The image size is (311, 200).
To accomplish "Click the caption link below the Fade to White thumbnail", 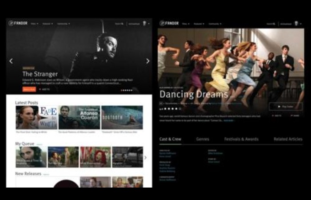I will [x=32, y=132].
